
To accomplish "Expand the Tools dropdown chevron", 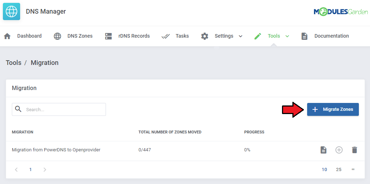I will [287, 36].
